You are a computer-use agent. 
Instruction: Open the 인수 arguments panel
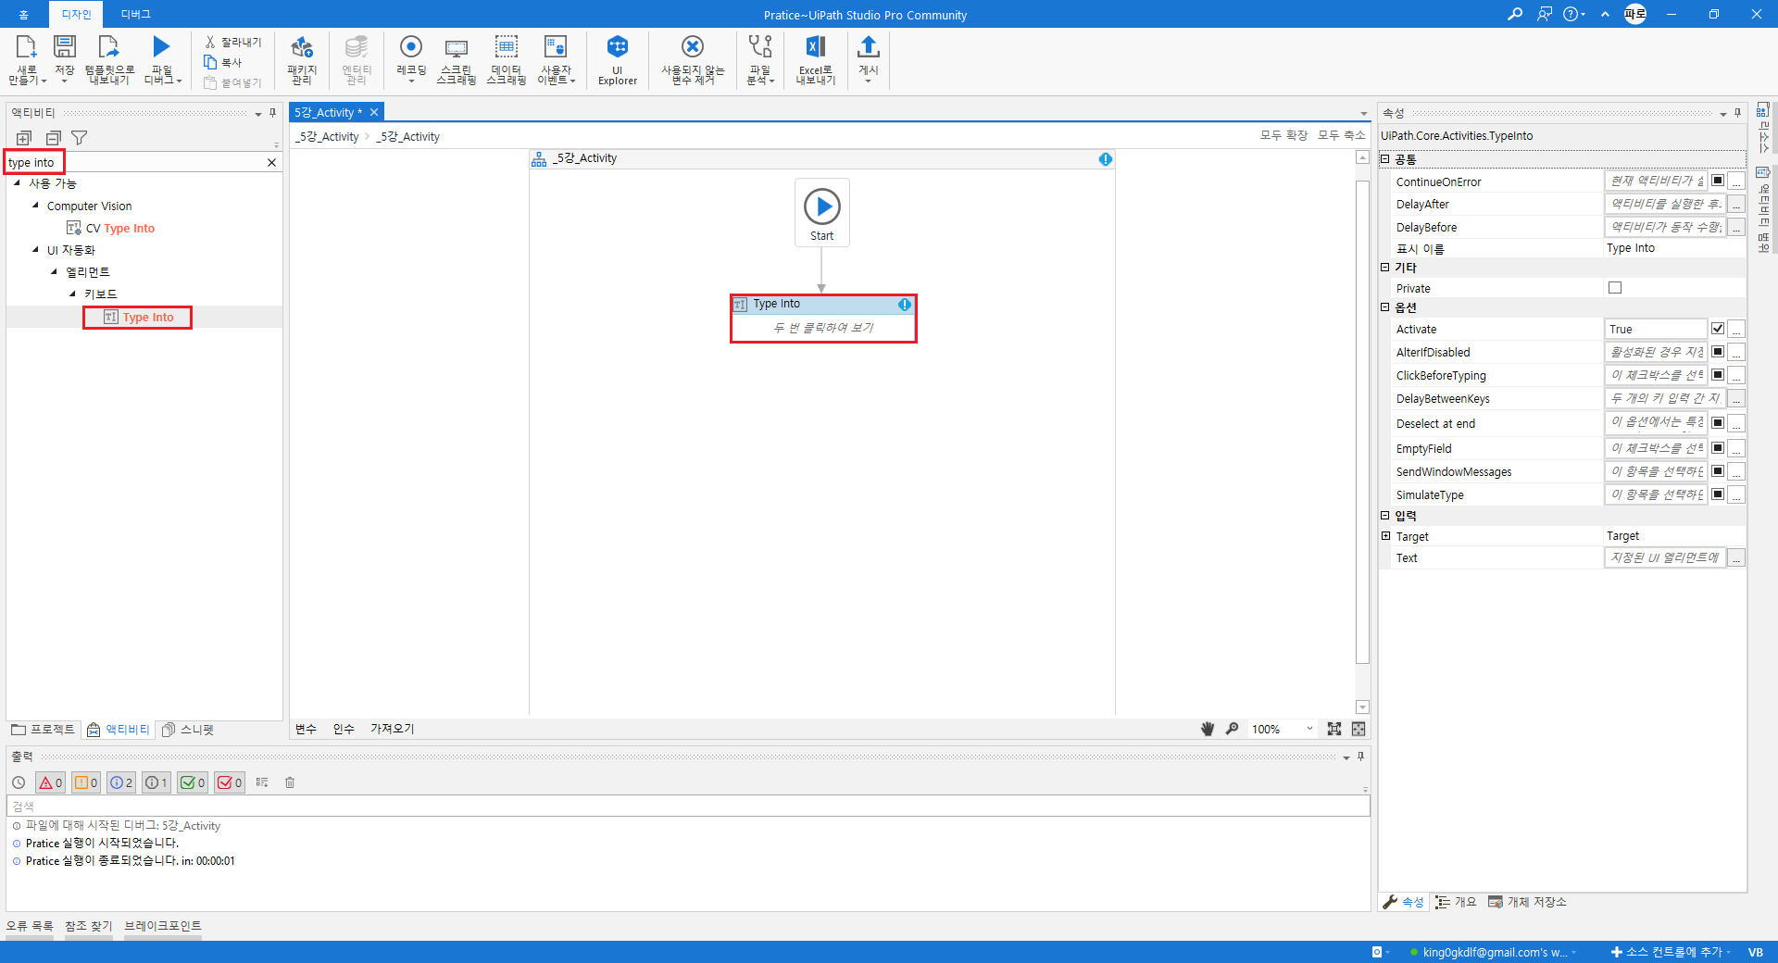point(344,729)
